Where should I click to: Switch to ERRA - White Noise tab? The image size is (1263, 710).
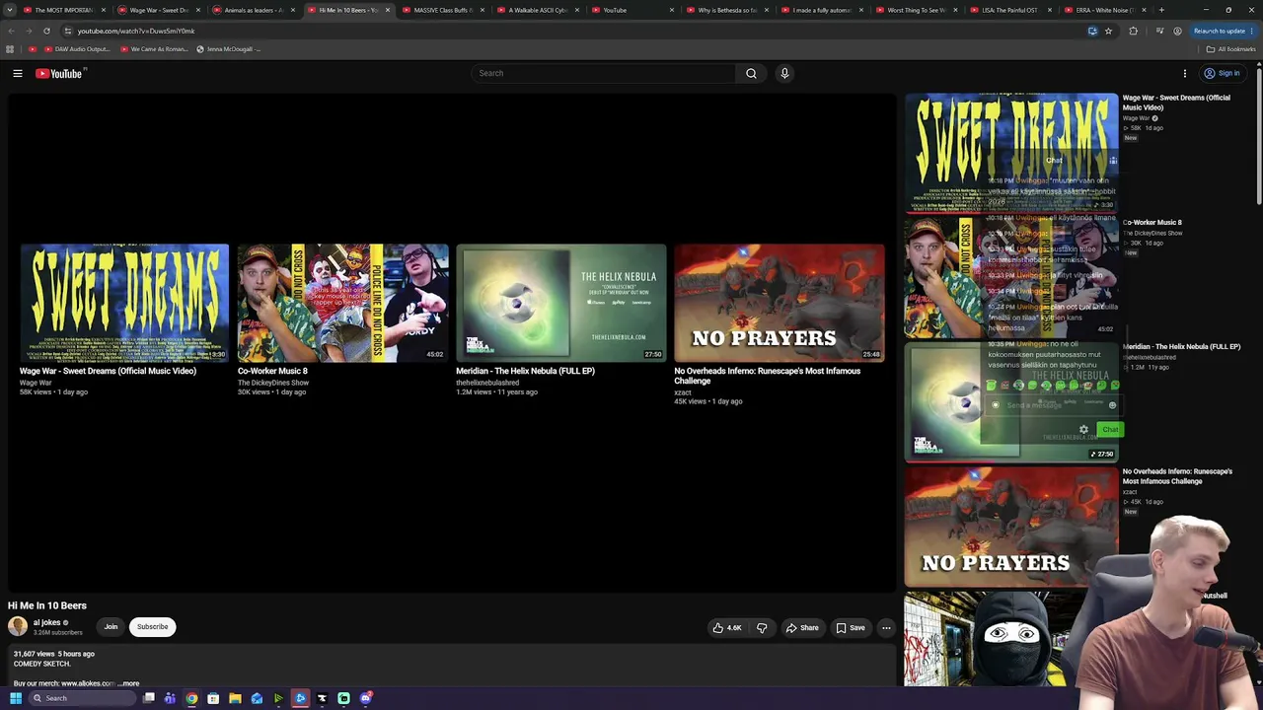click(1105, 10)
